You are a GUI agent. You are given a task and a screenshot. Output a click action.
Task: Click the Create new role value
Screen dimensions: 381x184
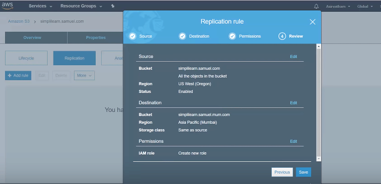(x=192, y=153)
